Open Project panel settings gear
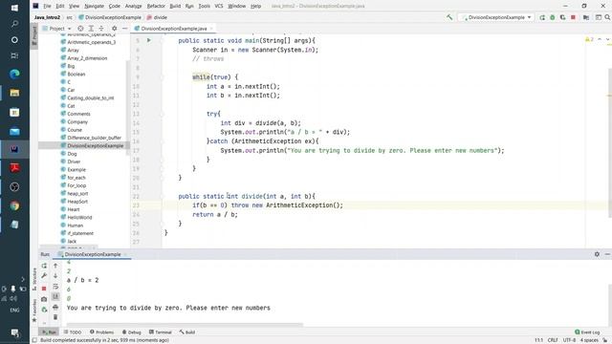The width and height of the screenshot is (612, 344). pos(114,29)
